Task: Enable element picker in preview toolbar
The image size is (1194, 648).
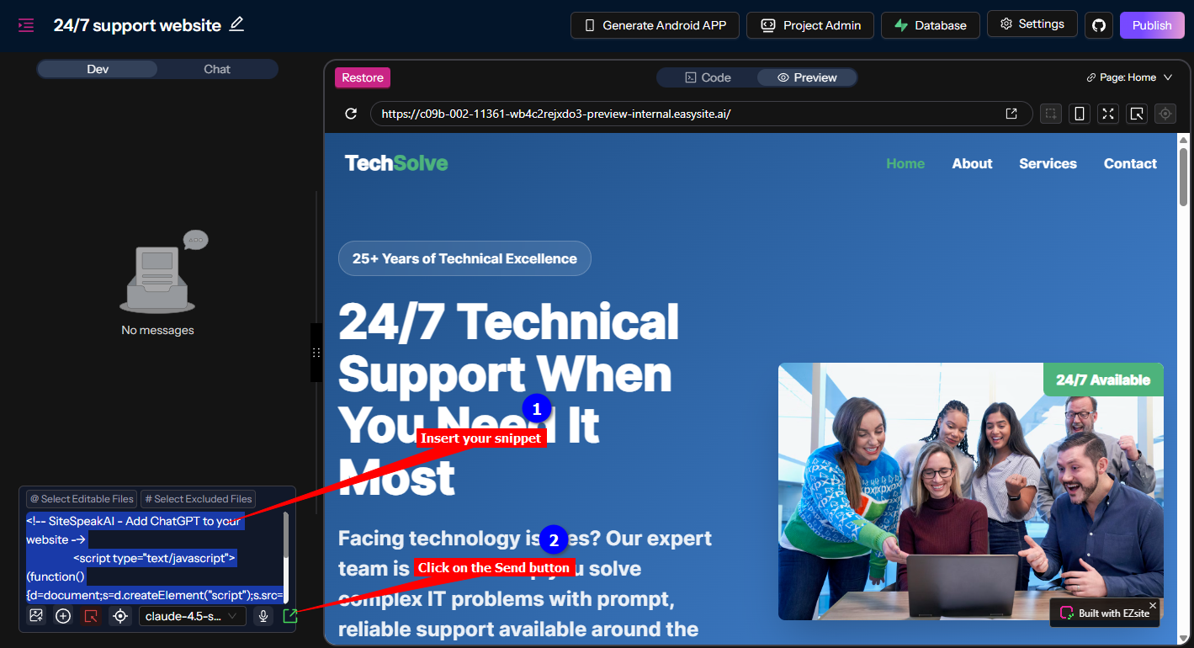Action: pos(1137,114)
